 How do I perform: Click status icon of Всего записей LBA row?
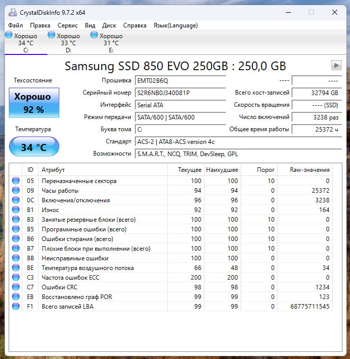click(x=16, y=306)
